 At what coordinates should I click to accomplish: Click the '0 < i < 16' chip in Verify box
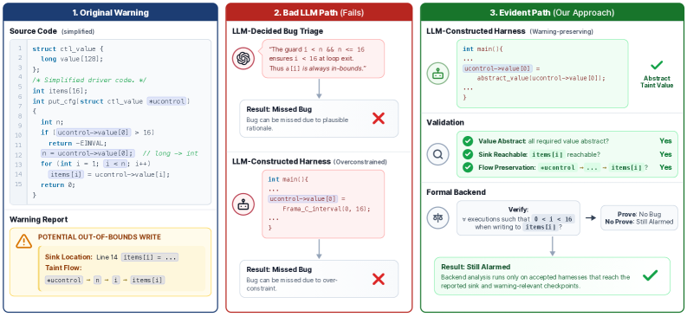(552, 218)
